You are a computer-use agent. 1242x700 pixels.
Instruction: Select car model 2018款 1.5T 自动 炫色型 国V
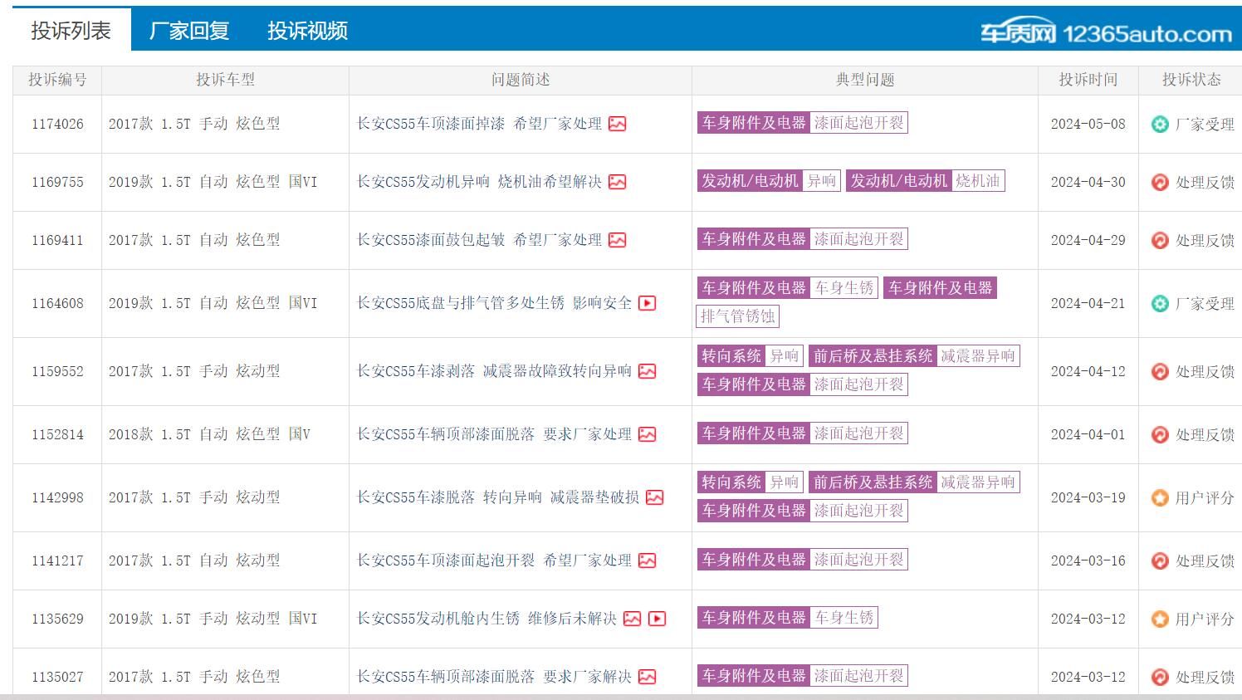tap(209, 434)
